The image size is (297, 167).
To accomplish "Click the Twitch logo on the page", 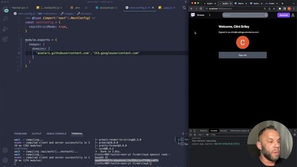I will pyautogui.click(x=193, y=15).
